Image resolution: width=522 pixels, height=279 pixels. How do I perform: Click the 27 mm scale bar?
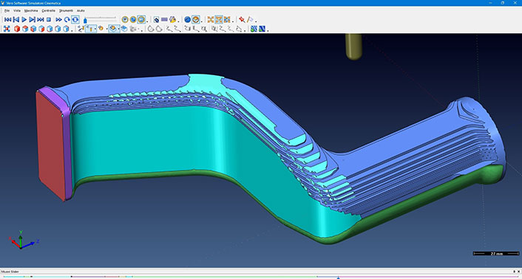pos(496,253)
